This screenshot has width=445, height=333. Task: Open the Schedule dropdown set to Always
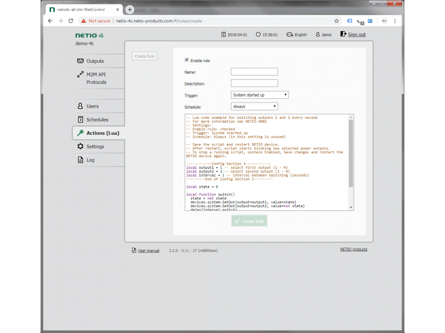254,107
